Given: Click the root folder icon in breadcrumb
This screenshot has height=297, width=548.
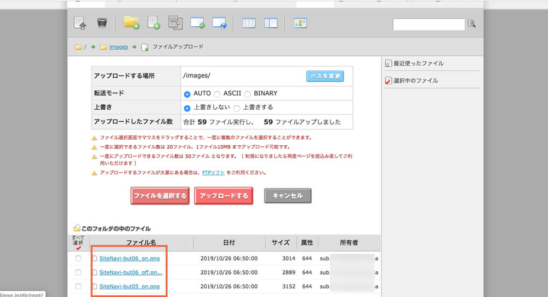Looking at the screenshot, I should click(78, 47).
